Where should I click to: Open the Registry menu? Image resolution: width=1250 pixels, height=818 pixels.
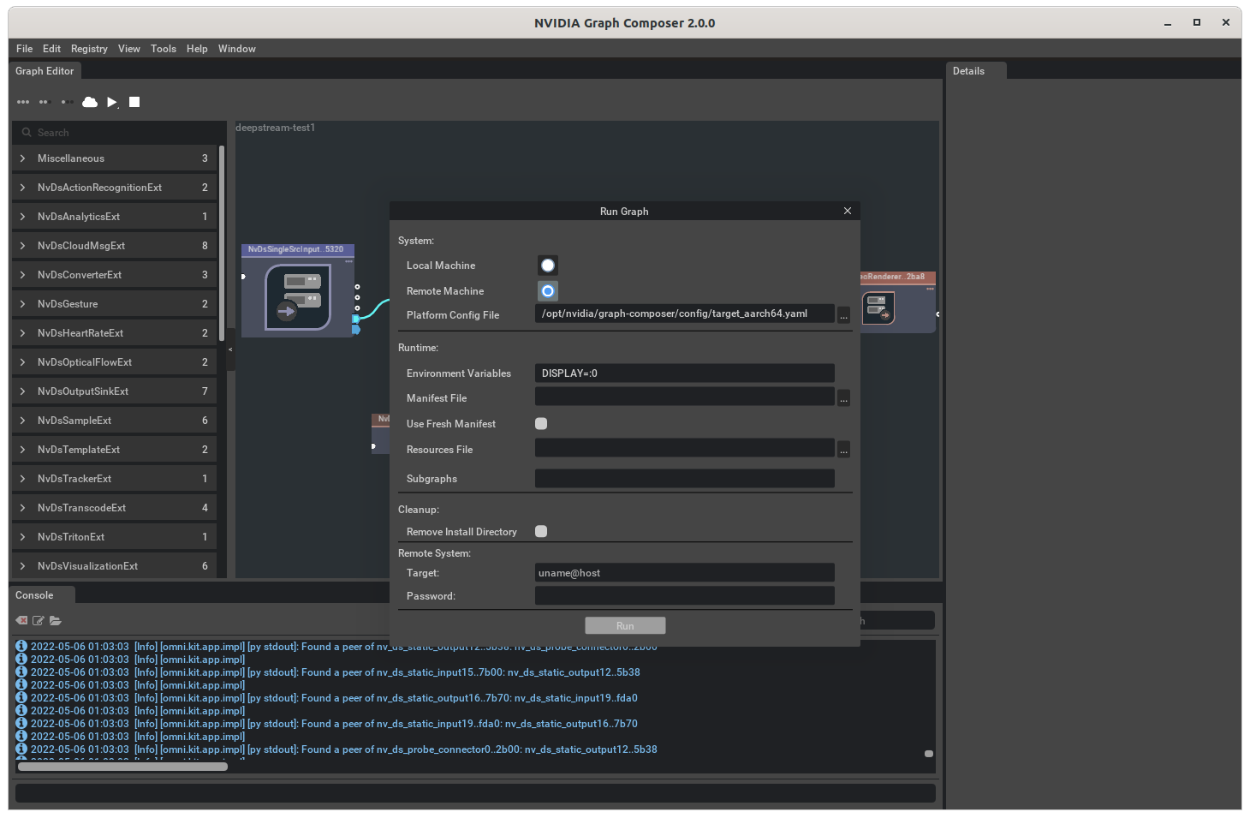(89, 49)
